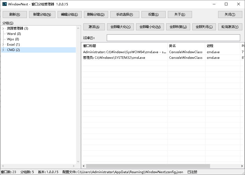Click ConsoleWindowClass in the 管理员 row
Screen dimensions: 245x175
click(x=186, y=57)
